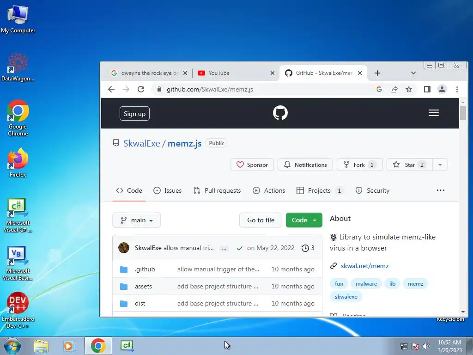
Task: Show more repository tabs ellipsis
Action: pyautogui.click(x=440, y=190)
